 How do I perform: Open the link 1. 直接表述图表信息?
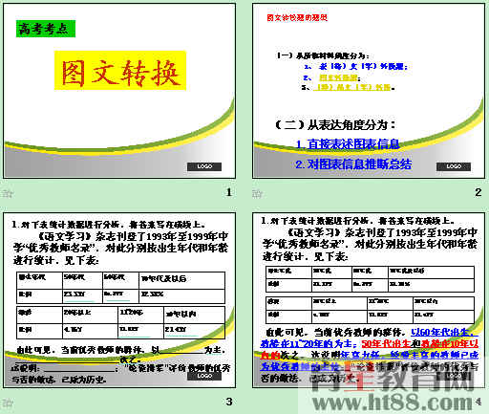pyautogui.click(x=348, y=144)
